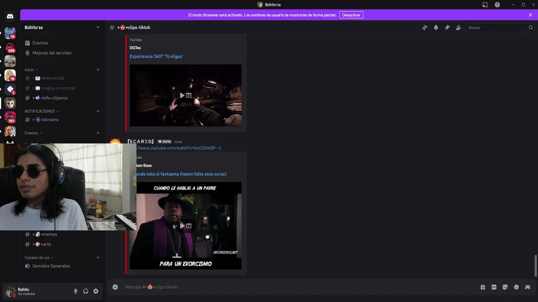
Task: Click the chat vertical scrollbar
Action: point(535,266)
